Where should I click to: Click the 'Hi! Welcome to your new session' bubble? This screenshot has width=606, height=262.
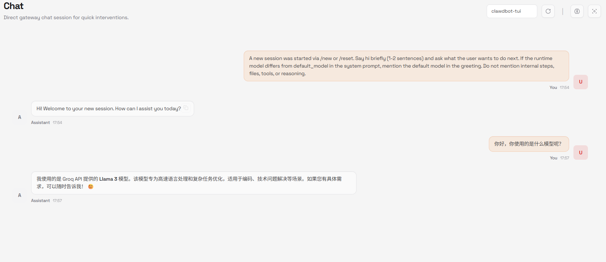112,108
